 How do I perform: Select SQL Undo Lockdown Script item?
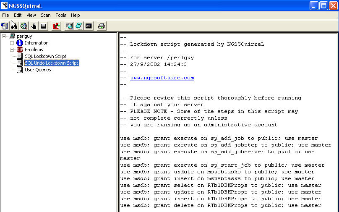click(52, 63)
